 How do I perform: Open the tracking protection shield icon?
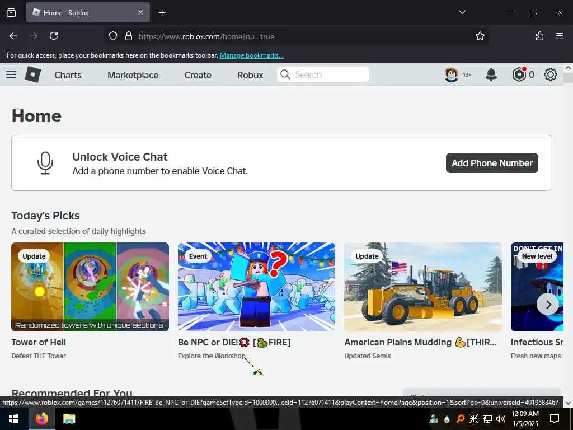click(113, 36)
